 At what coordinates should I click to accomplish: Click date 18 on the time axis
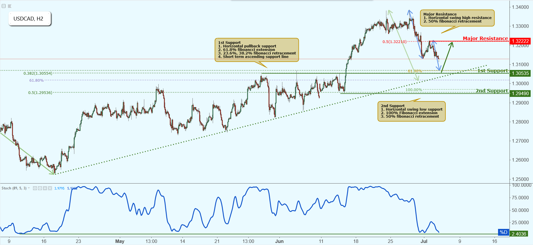tap(356, 241)
